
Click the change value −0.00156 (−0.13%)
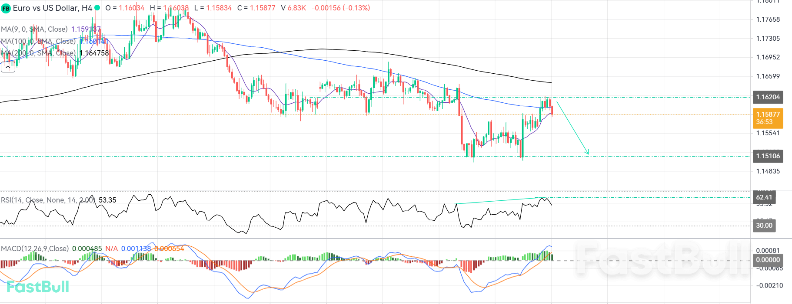point(341,8)
